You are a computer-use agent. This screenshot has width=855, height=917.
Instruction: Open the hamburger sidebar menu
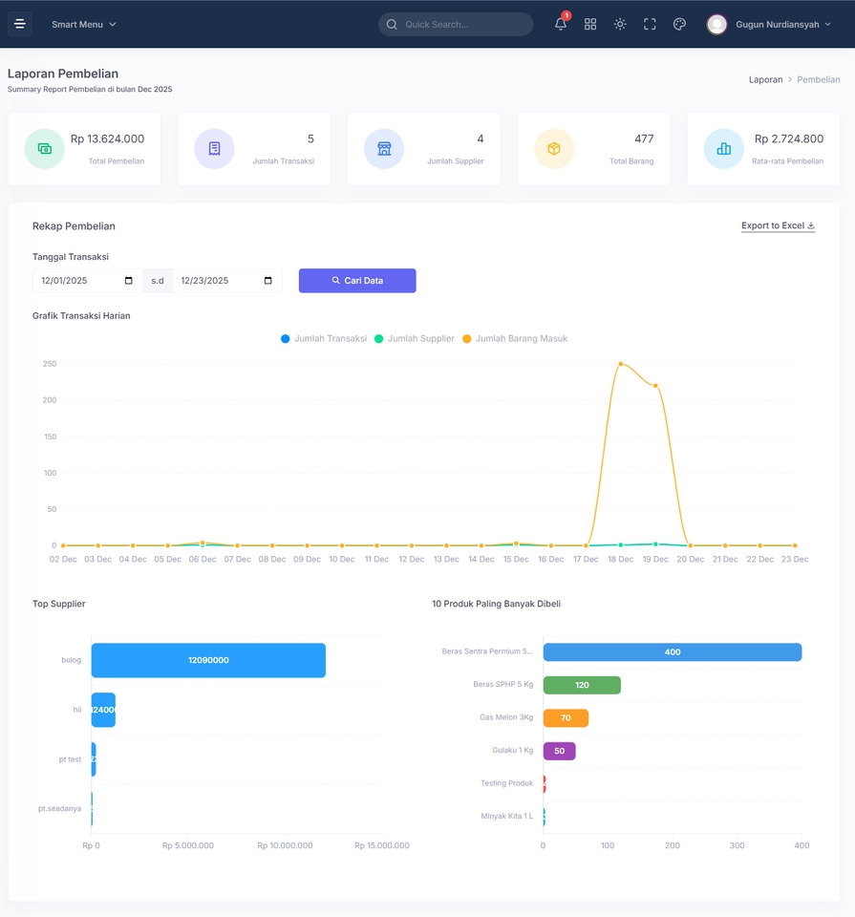pyautogui.click(x=20, y=24)
